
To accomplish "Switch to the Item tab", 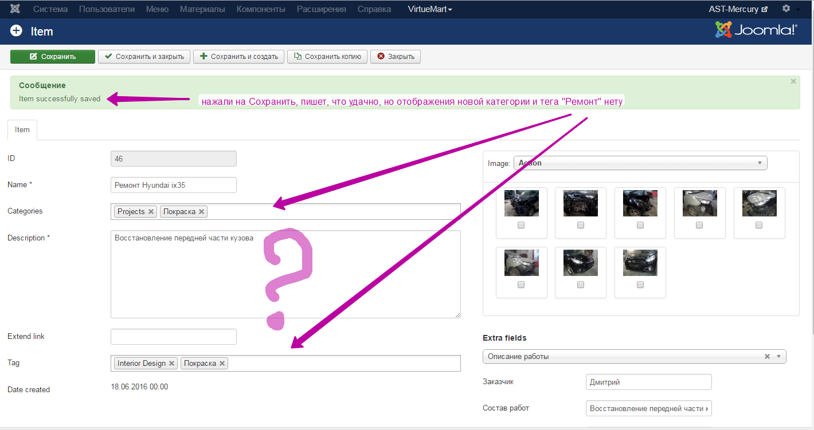I will [x=22, y=130].
